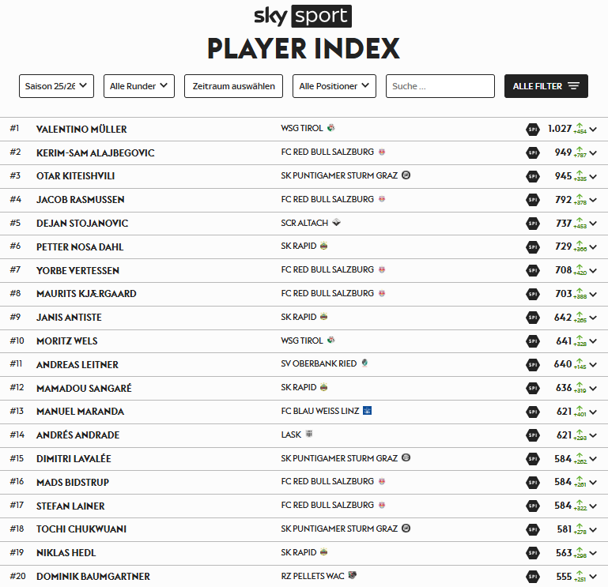Click the WSG Tirol crest beside Valentino Müller

(x=330, y=128)
